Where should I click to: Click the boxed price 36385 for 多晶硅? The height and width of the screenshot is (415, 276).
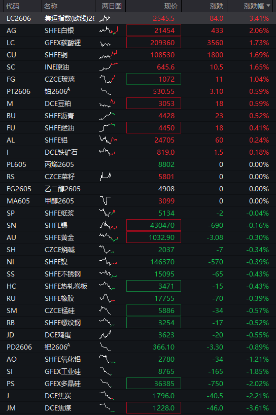[154, 384]
